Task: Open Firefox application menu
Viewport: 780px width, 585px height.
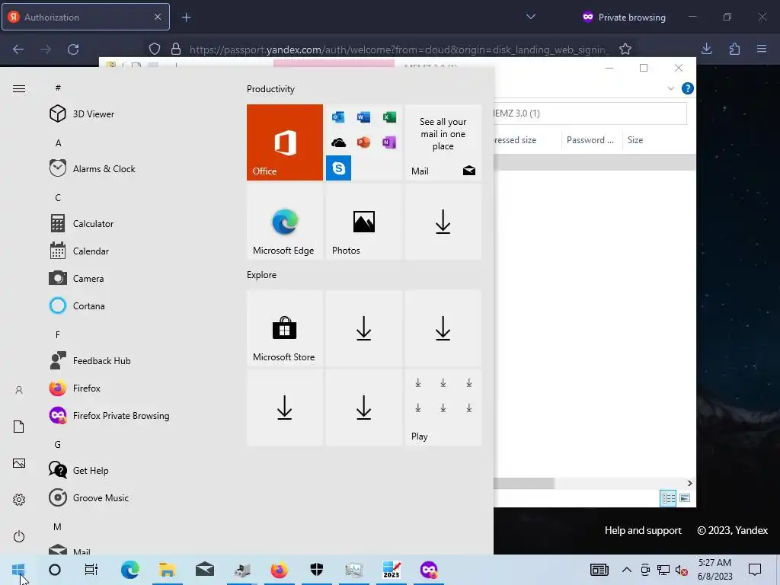Action: 762,49
